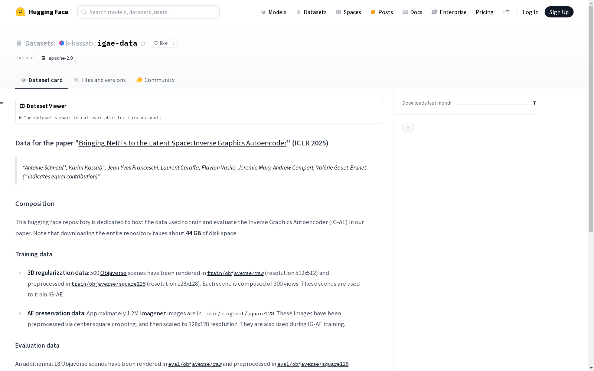
Task: Follow the Imagenet link
Action: tap(153, 313)
